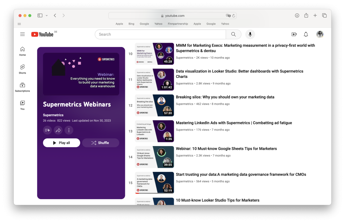Toggle the Safari sidebar

click(x=40, y=15)
